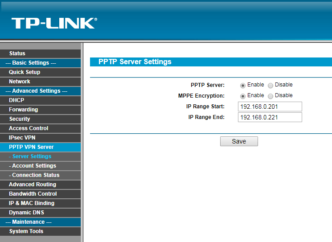
Task: Select Disable for MPPE Encryption
Action: pyautogui.click(x=271, y=96)
